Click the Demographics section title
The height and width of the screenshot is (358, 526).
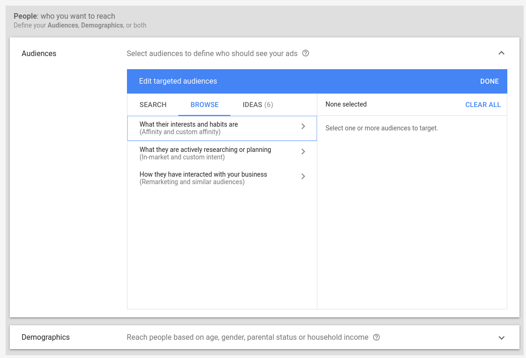tap(46, 337)
